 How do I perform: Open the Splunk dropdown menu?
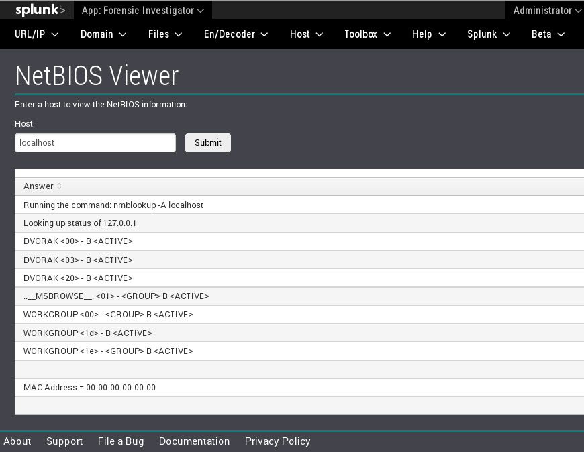489,34
